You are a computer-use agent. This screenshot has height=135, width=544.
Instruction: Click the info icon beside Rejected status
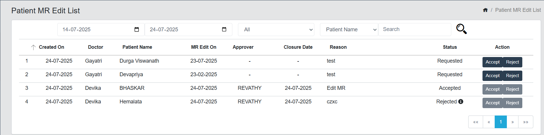point(461,102)
